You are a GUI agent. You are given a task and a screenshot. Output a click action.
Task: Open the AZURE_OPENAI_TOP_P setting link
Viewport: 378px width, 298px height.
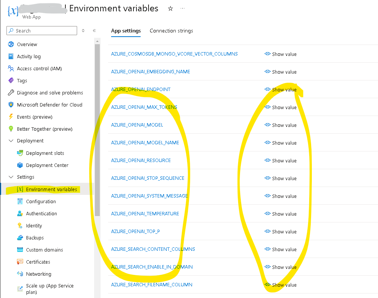[135, 231]
